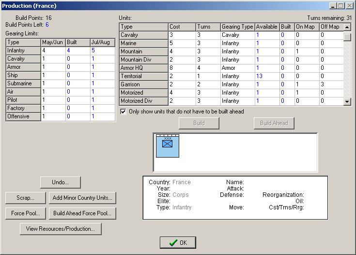Image resolution: width=356 pixels, height=255 pixels.
Task: Click Garrison Off Map value 3
Action: coord(322,84)
